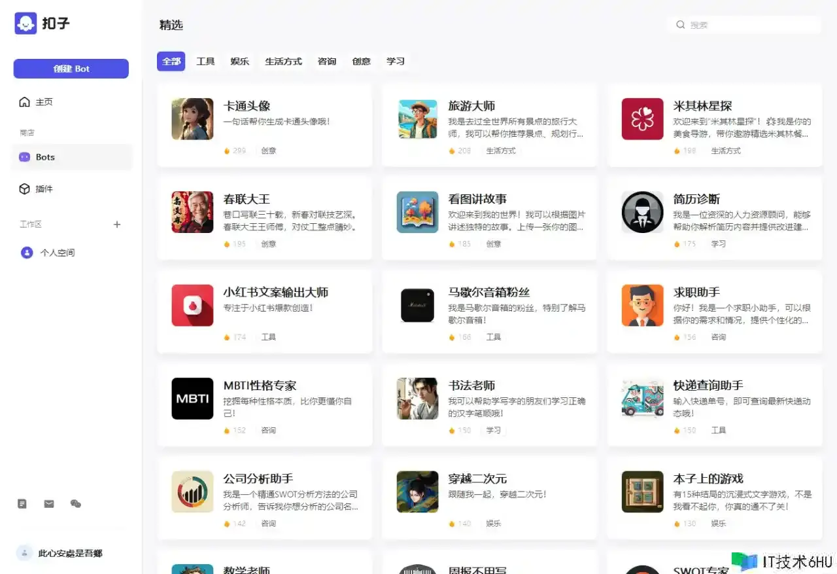Click 学习 tag on 简历诊断 card
The image size is (837, 574).
719,244
